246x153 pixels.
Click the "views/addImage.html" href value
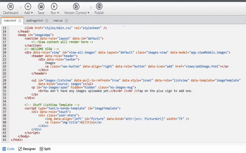(202, 66)
